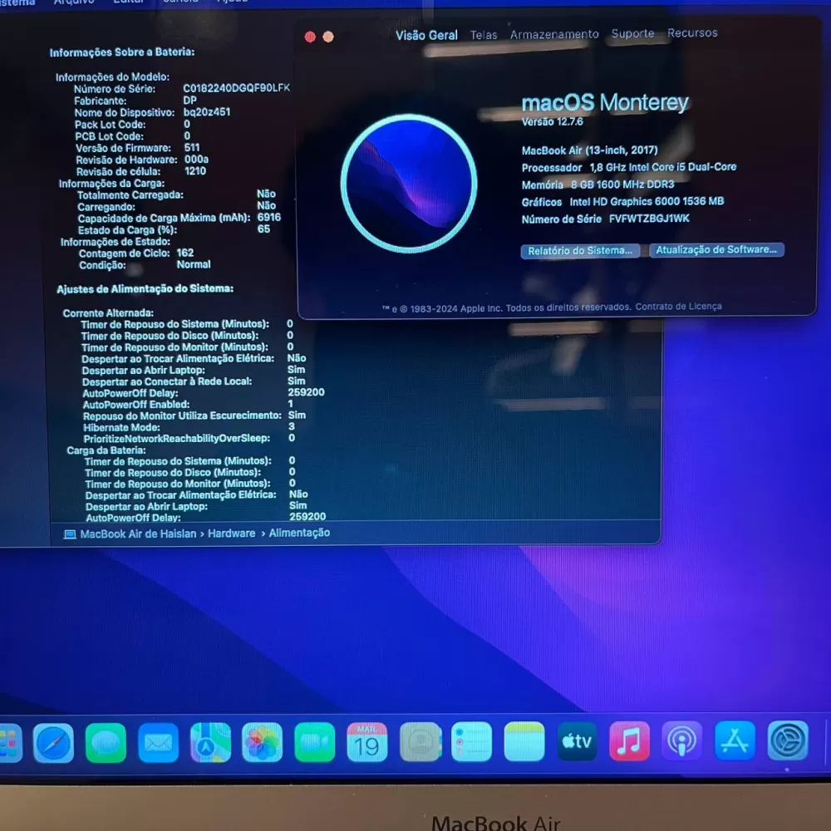Viewport: 831px width, 831px height.
Task: Click Hardware in the path bar
Action: [x=232, y=534]
